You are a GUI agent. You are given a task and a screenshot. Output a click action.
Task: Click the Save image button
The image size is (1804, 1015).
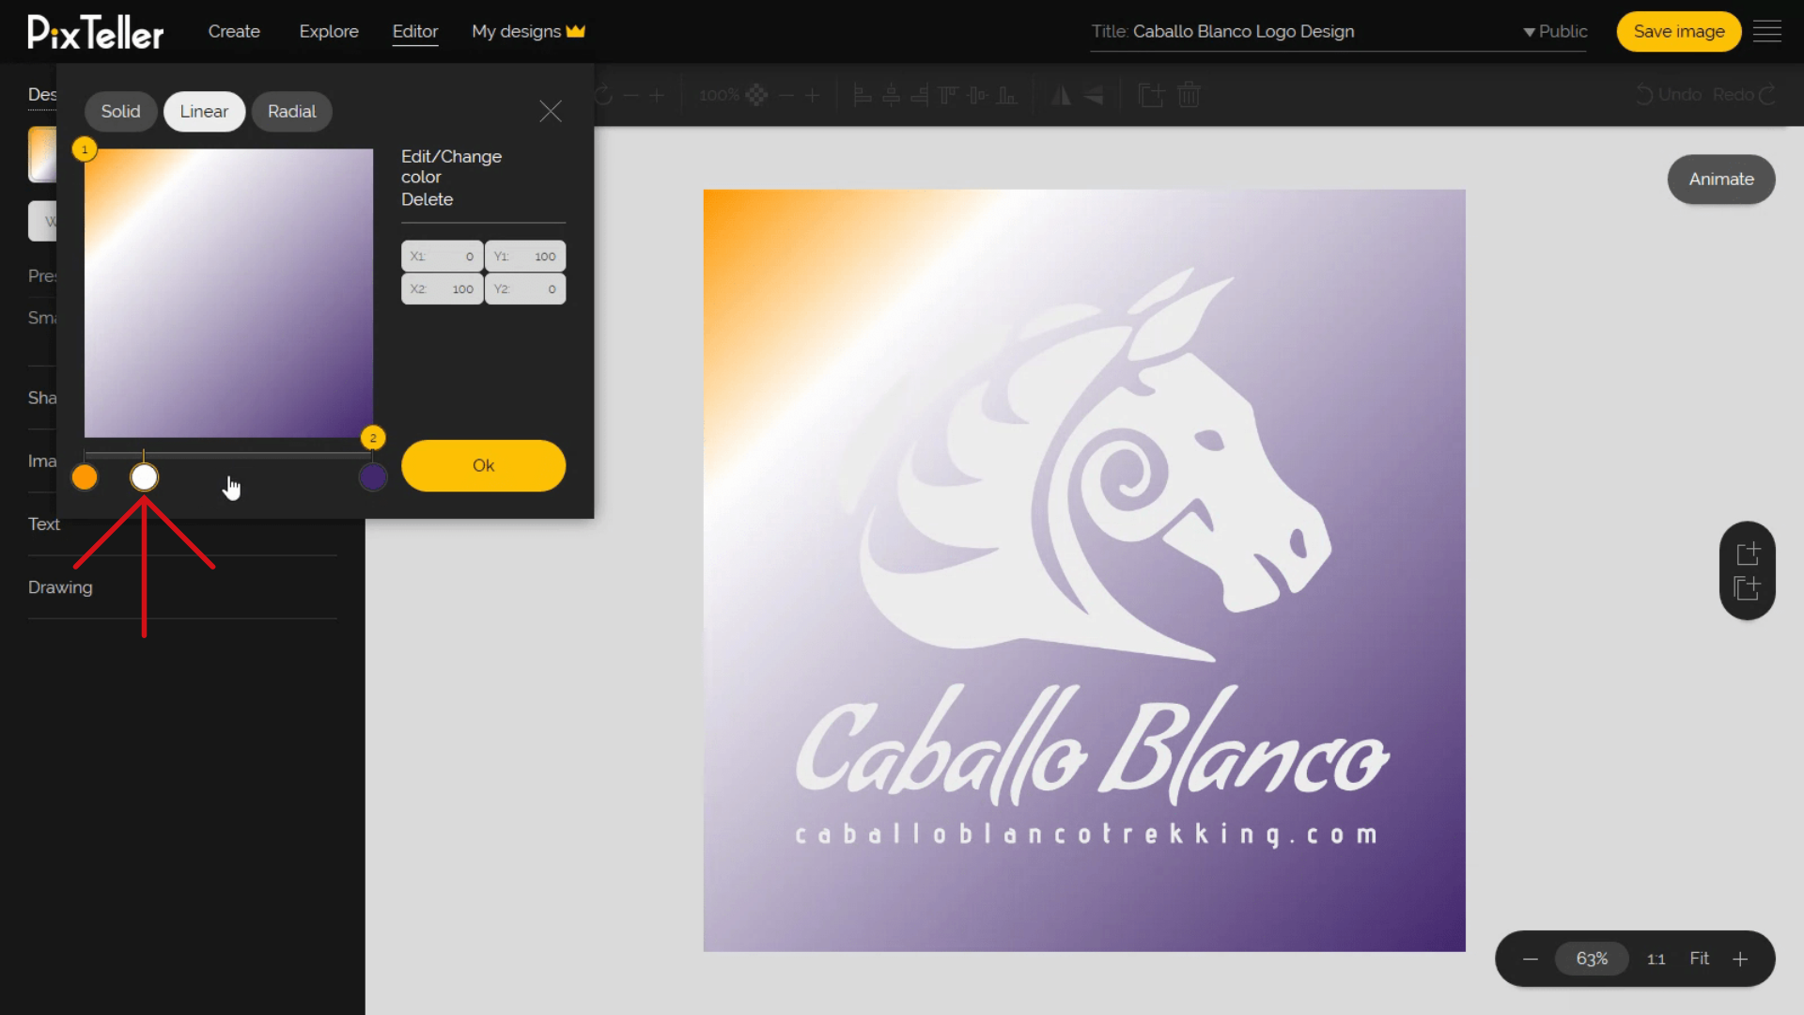pyautogui.click(x=1679, y=31)
